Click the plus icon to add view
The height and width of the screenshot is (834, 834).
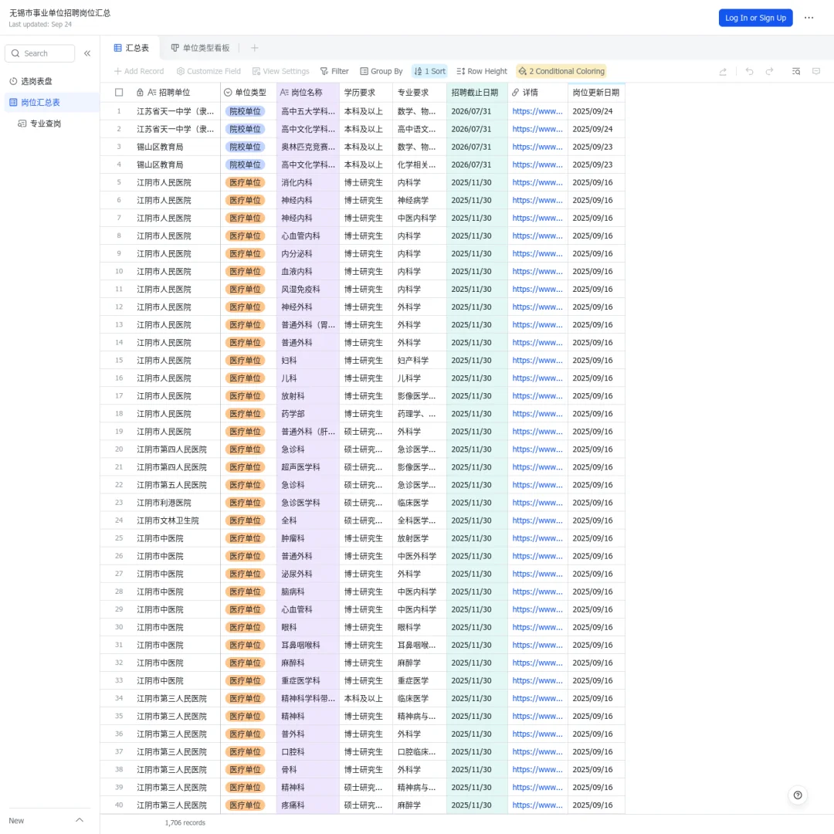click(254, 48)
